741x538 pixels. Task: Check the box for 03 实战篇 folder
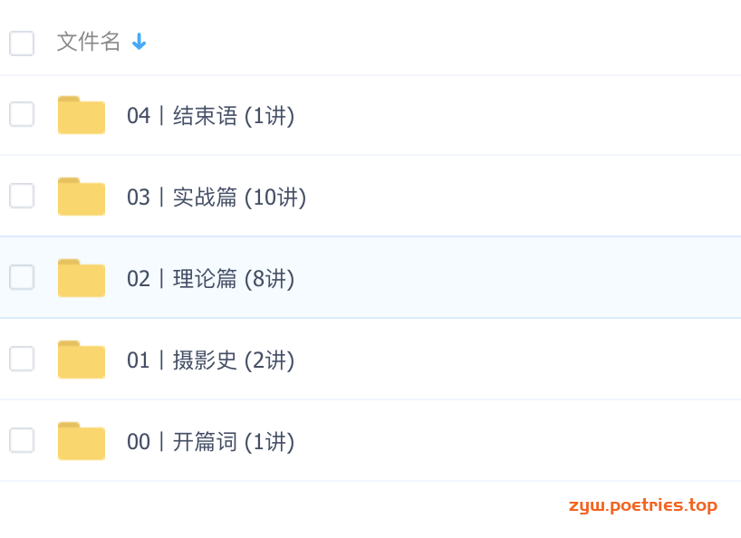click(x=22, y=196)
